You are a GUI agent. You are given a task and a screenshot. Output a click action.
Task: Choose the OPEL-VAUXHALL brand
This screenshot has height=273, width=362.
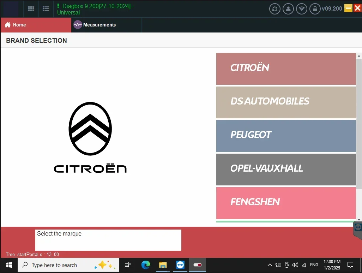(x=286, y=169)
